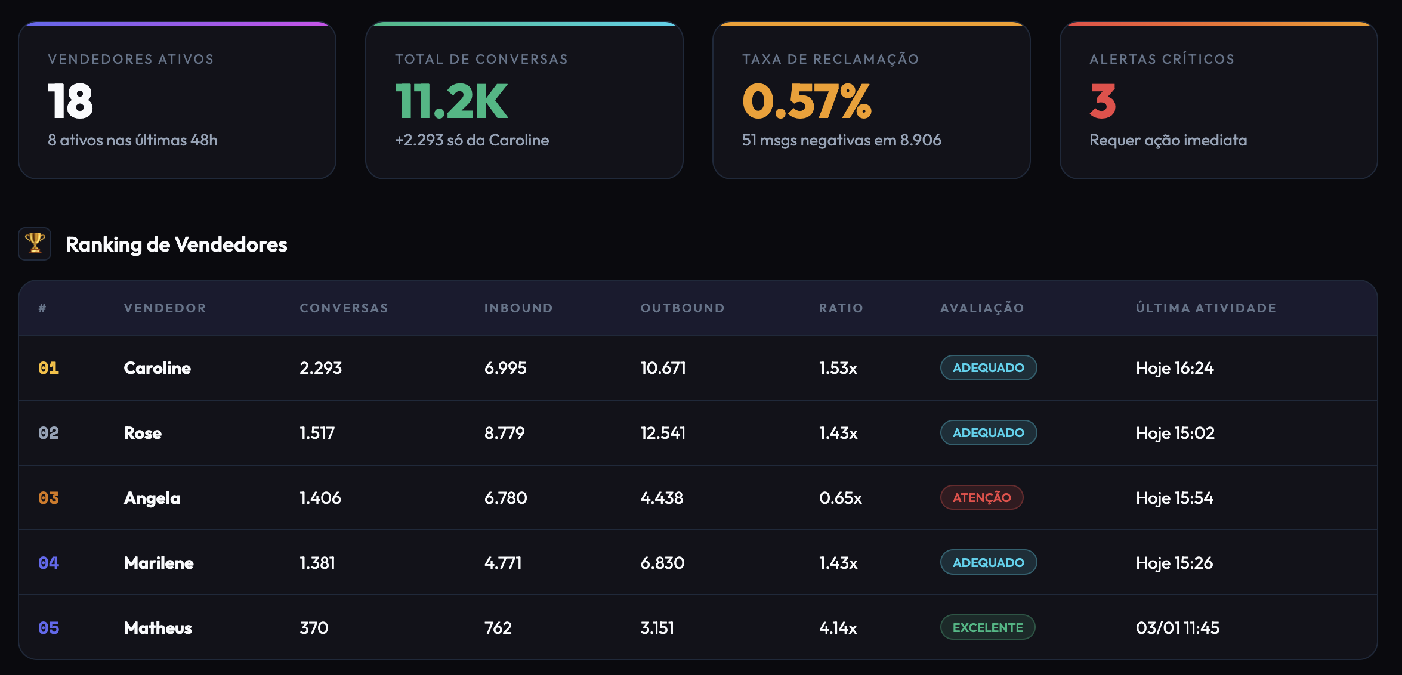1402x675 pixels.
Task: Click Caroline's Adequado rating badge
Action: pos(988,368)
